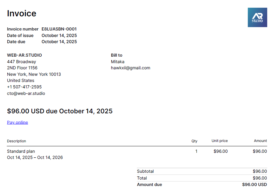Click the Description column header
Screen dimensions: 278x190
tap(17, 141)
